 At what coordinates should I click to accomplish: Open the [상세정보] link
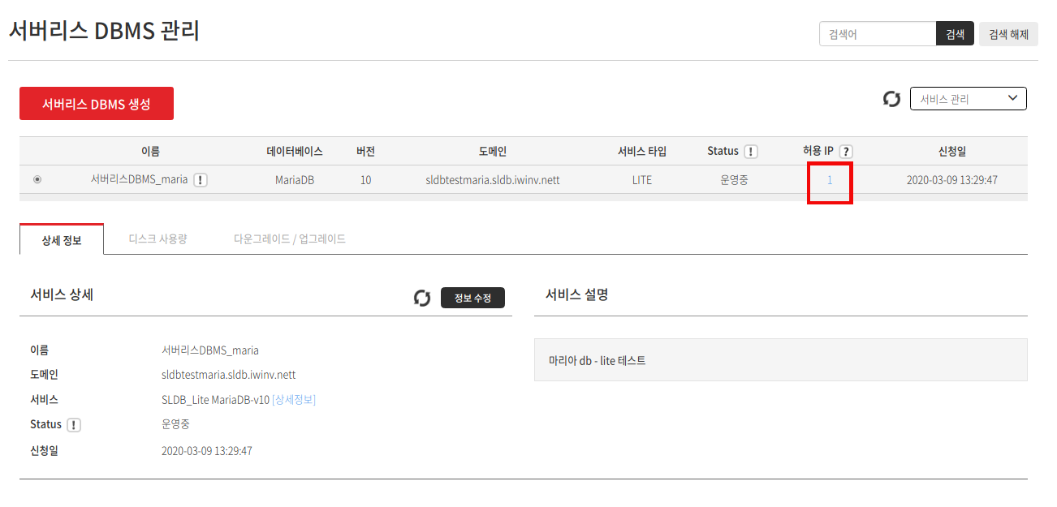(294, 400)
